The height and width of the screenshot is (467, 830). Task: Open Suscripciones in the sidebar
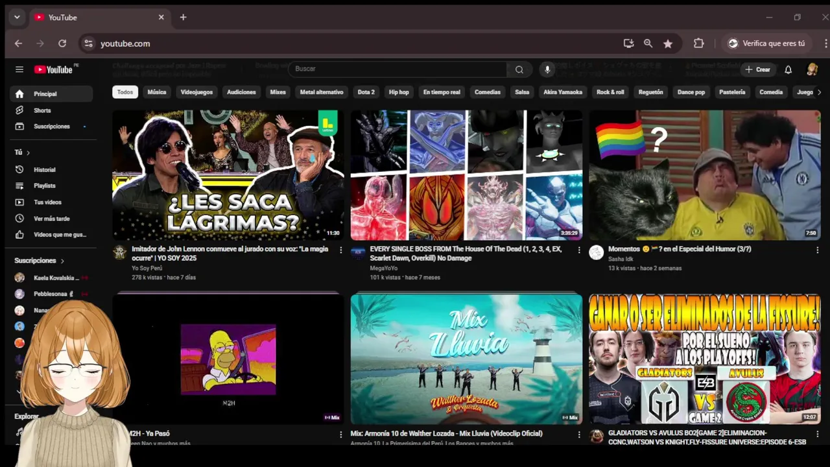52,126
